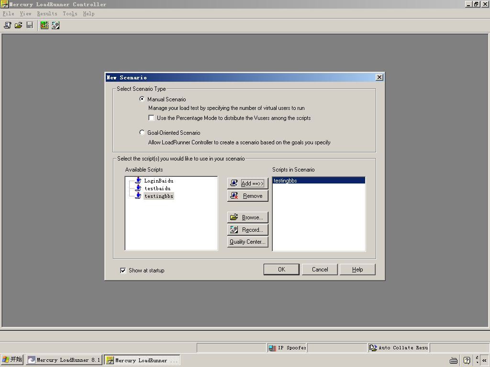Click the Windows Start button
The height and width of the screenshot is (367, 490).
coord(12,360)
